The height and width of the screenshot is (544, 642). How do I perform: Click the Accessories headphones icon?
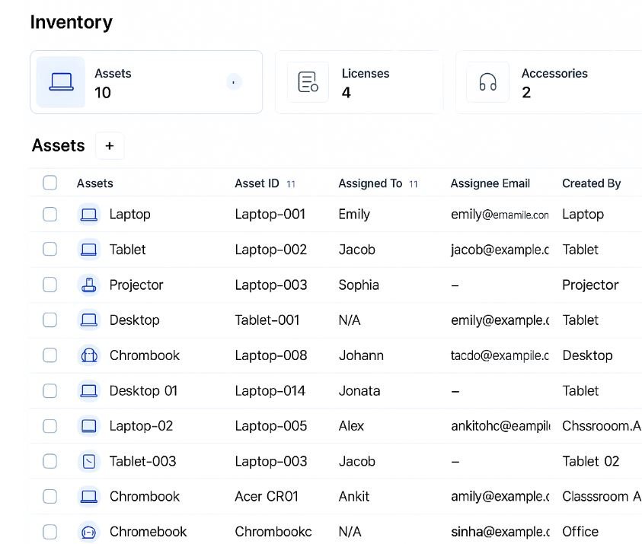click(487, 82)
